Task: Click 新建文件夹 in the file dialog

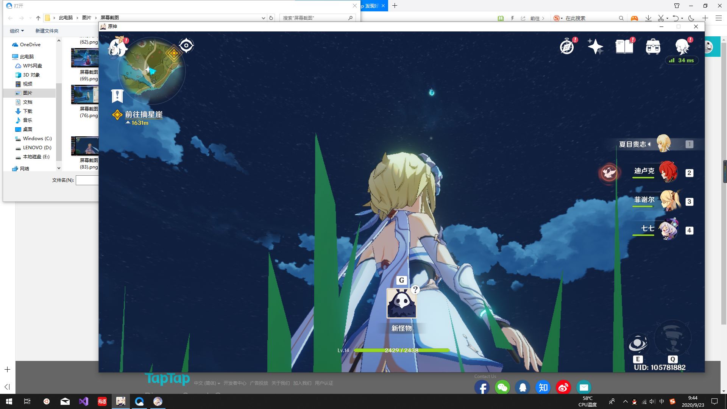Action: pyautogui.click(x=47, y=31)
